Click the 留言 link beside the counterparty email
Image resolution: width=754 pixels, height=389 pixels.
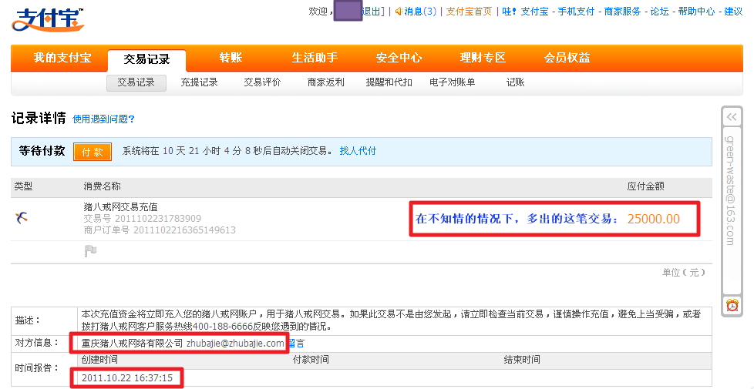(x=296, y=344)
